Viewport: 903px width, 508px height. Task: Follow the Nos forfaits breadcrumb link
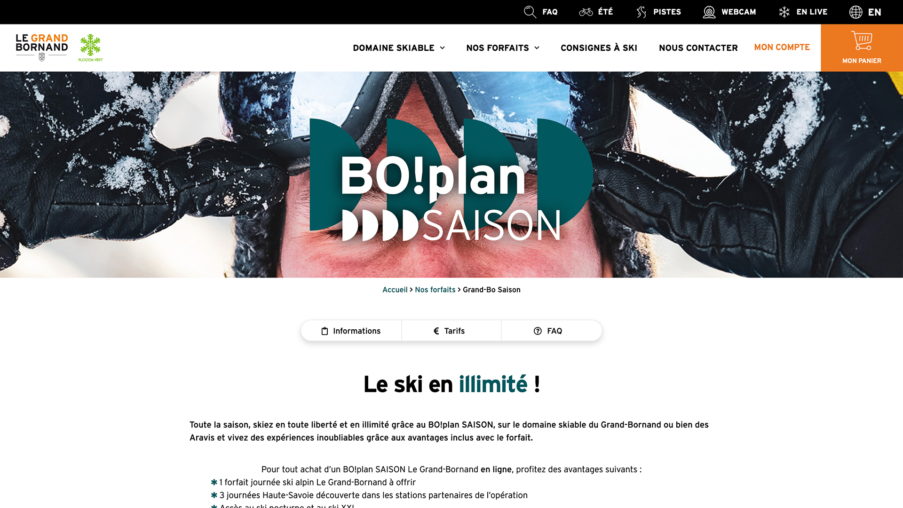435,290
